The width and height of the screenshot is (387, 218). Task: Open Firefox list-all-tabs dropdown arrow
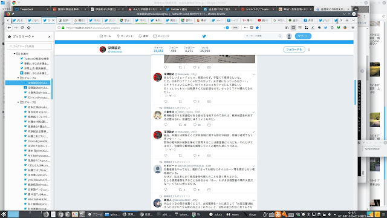[353, 20]
